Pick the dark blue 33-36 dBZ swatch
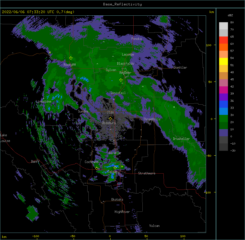This screenshot has width=245, height=240. pyautogui.click(x=223, y=104)
